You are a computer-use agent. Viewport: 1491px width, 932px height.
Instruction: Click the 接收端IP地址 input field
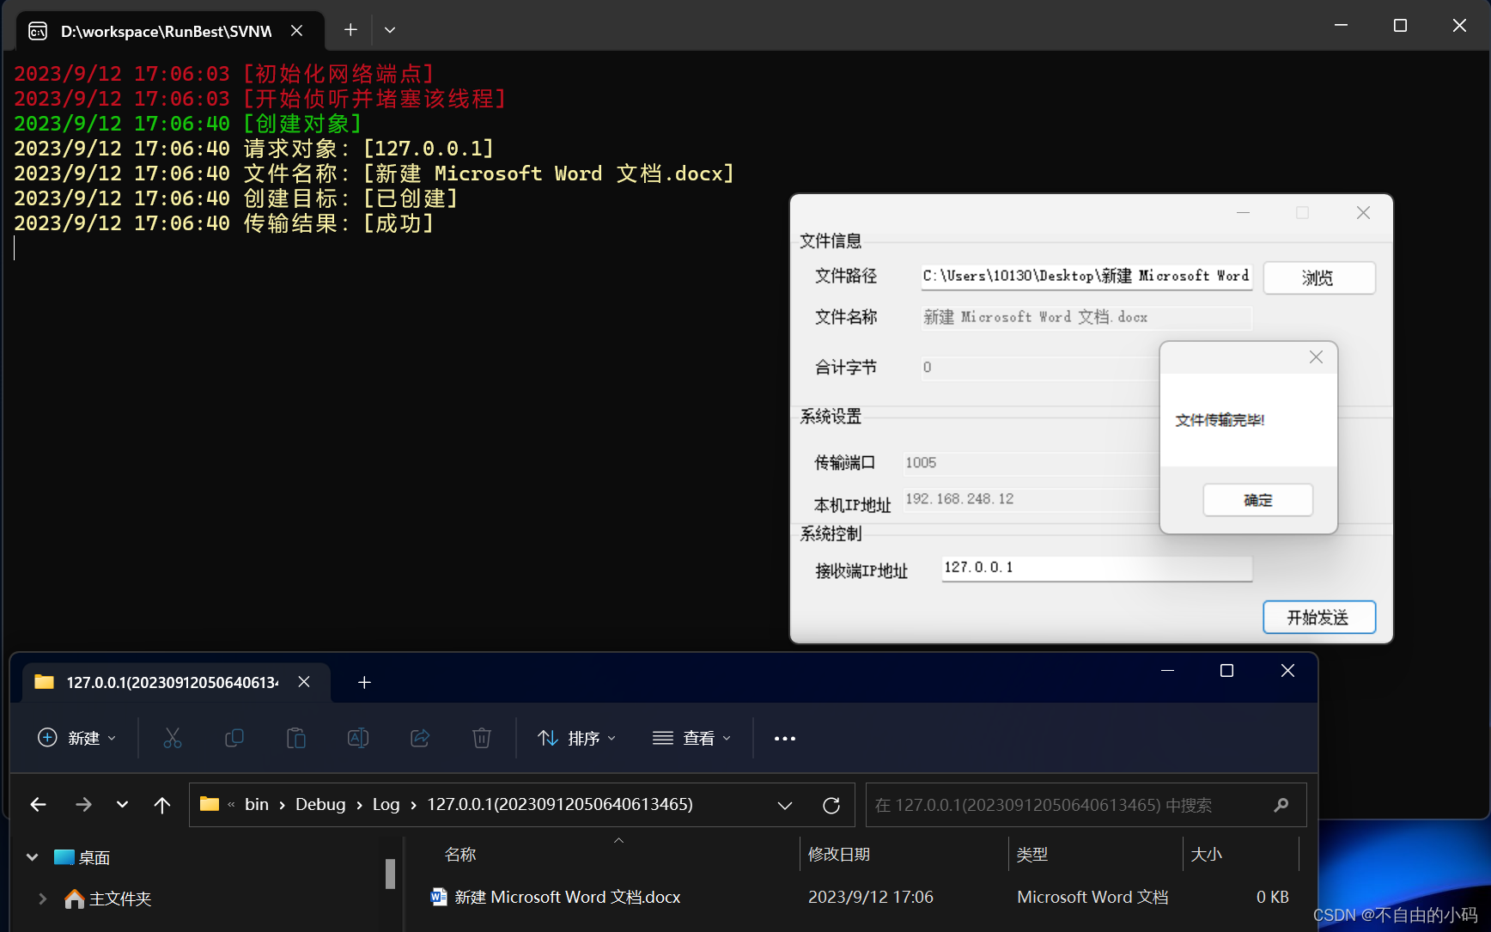pyautogui.click(x=1096, y=568)
